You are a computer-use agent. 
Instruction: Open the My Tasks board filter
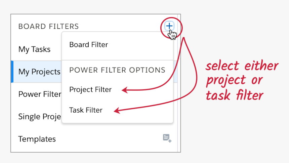(34, 49)
